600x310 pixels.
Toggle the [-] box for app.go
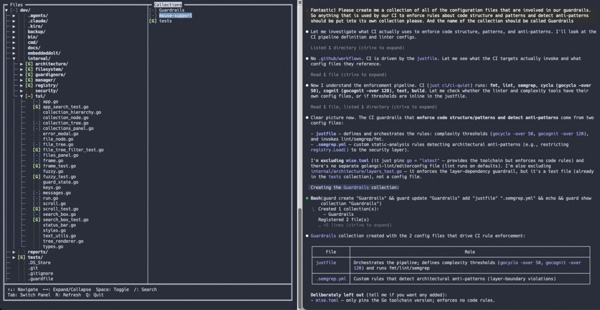(36, 101)
